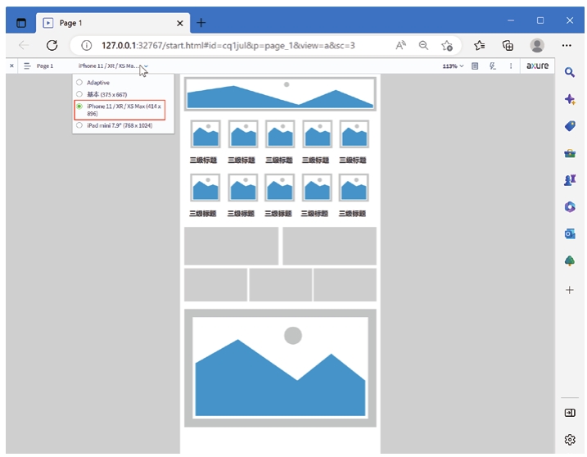The height and width of the screenshot is (457, 587).
Task: Open sidebar settings gear icon
Action: click(x=570, y=440)
